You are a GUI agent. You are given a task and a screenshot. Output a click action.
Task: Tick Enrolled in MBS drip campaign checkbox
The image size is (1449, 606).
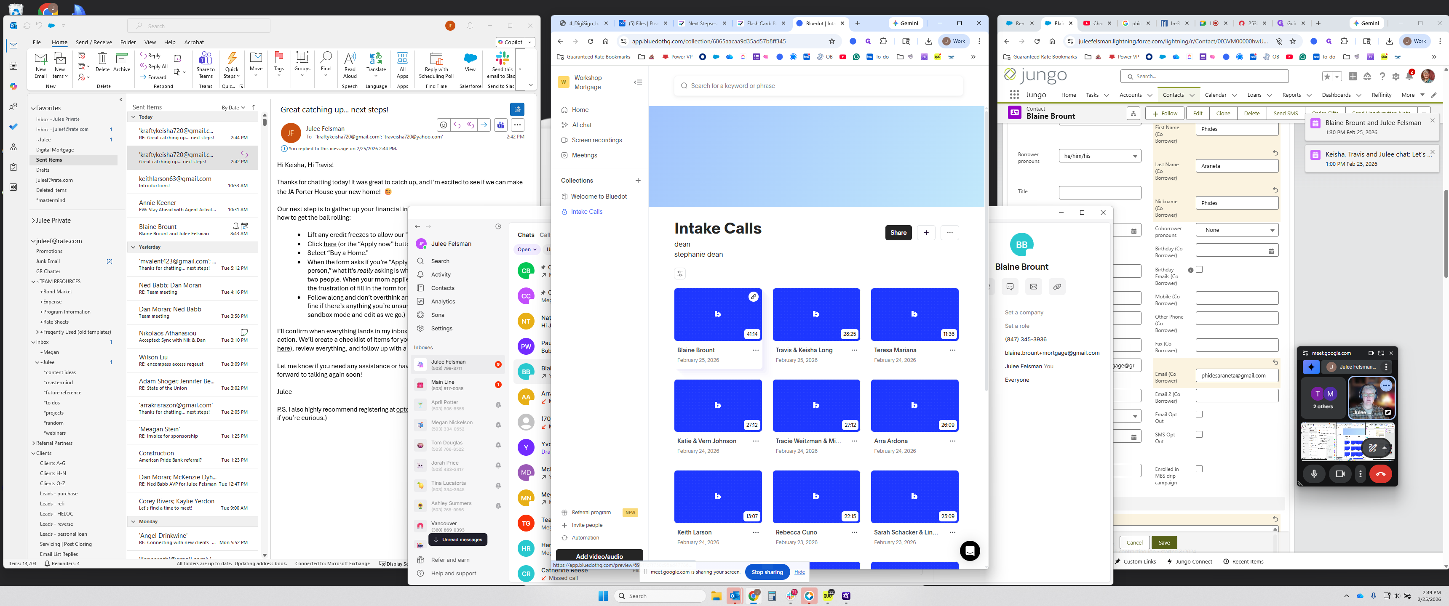1199,469
